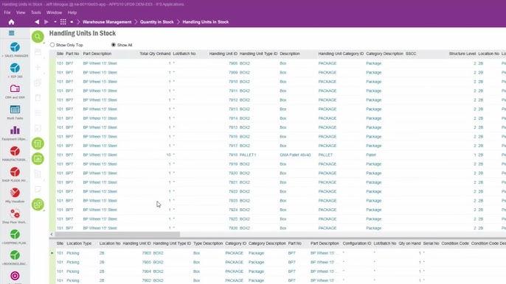Open the Tools menu
Screen dimensions: 506x284
[x=36, y=13]
